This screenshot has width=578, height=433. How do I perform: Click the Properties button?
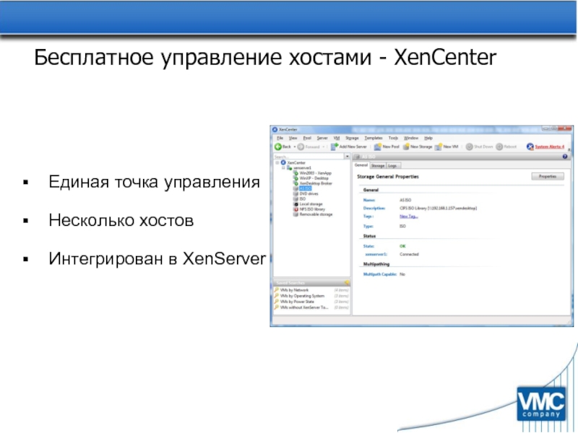[548, 176]
